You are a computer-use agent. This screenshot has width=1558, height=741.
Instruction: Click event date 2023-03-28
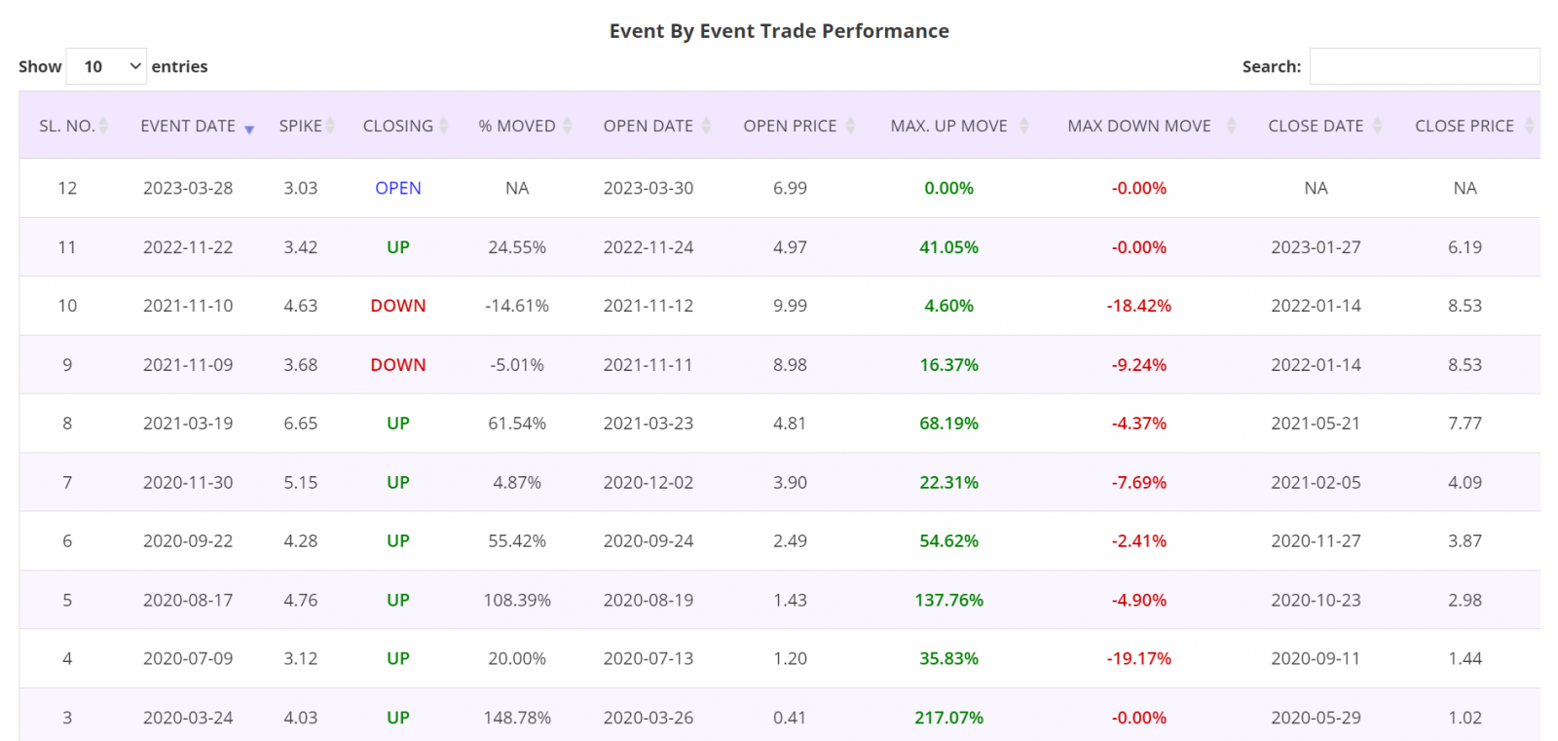188,188
